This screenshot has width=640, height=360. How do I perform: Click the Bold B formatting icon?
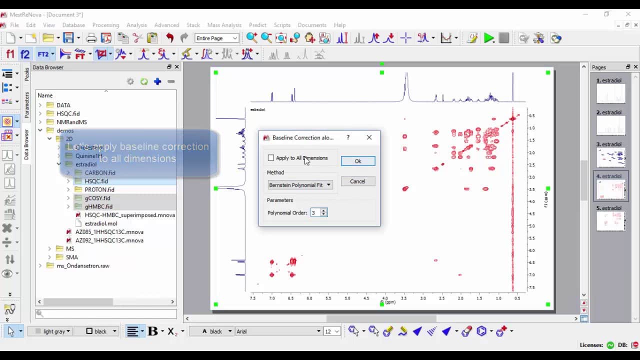[153, 331]
